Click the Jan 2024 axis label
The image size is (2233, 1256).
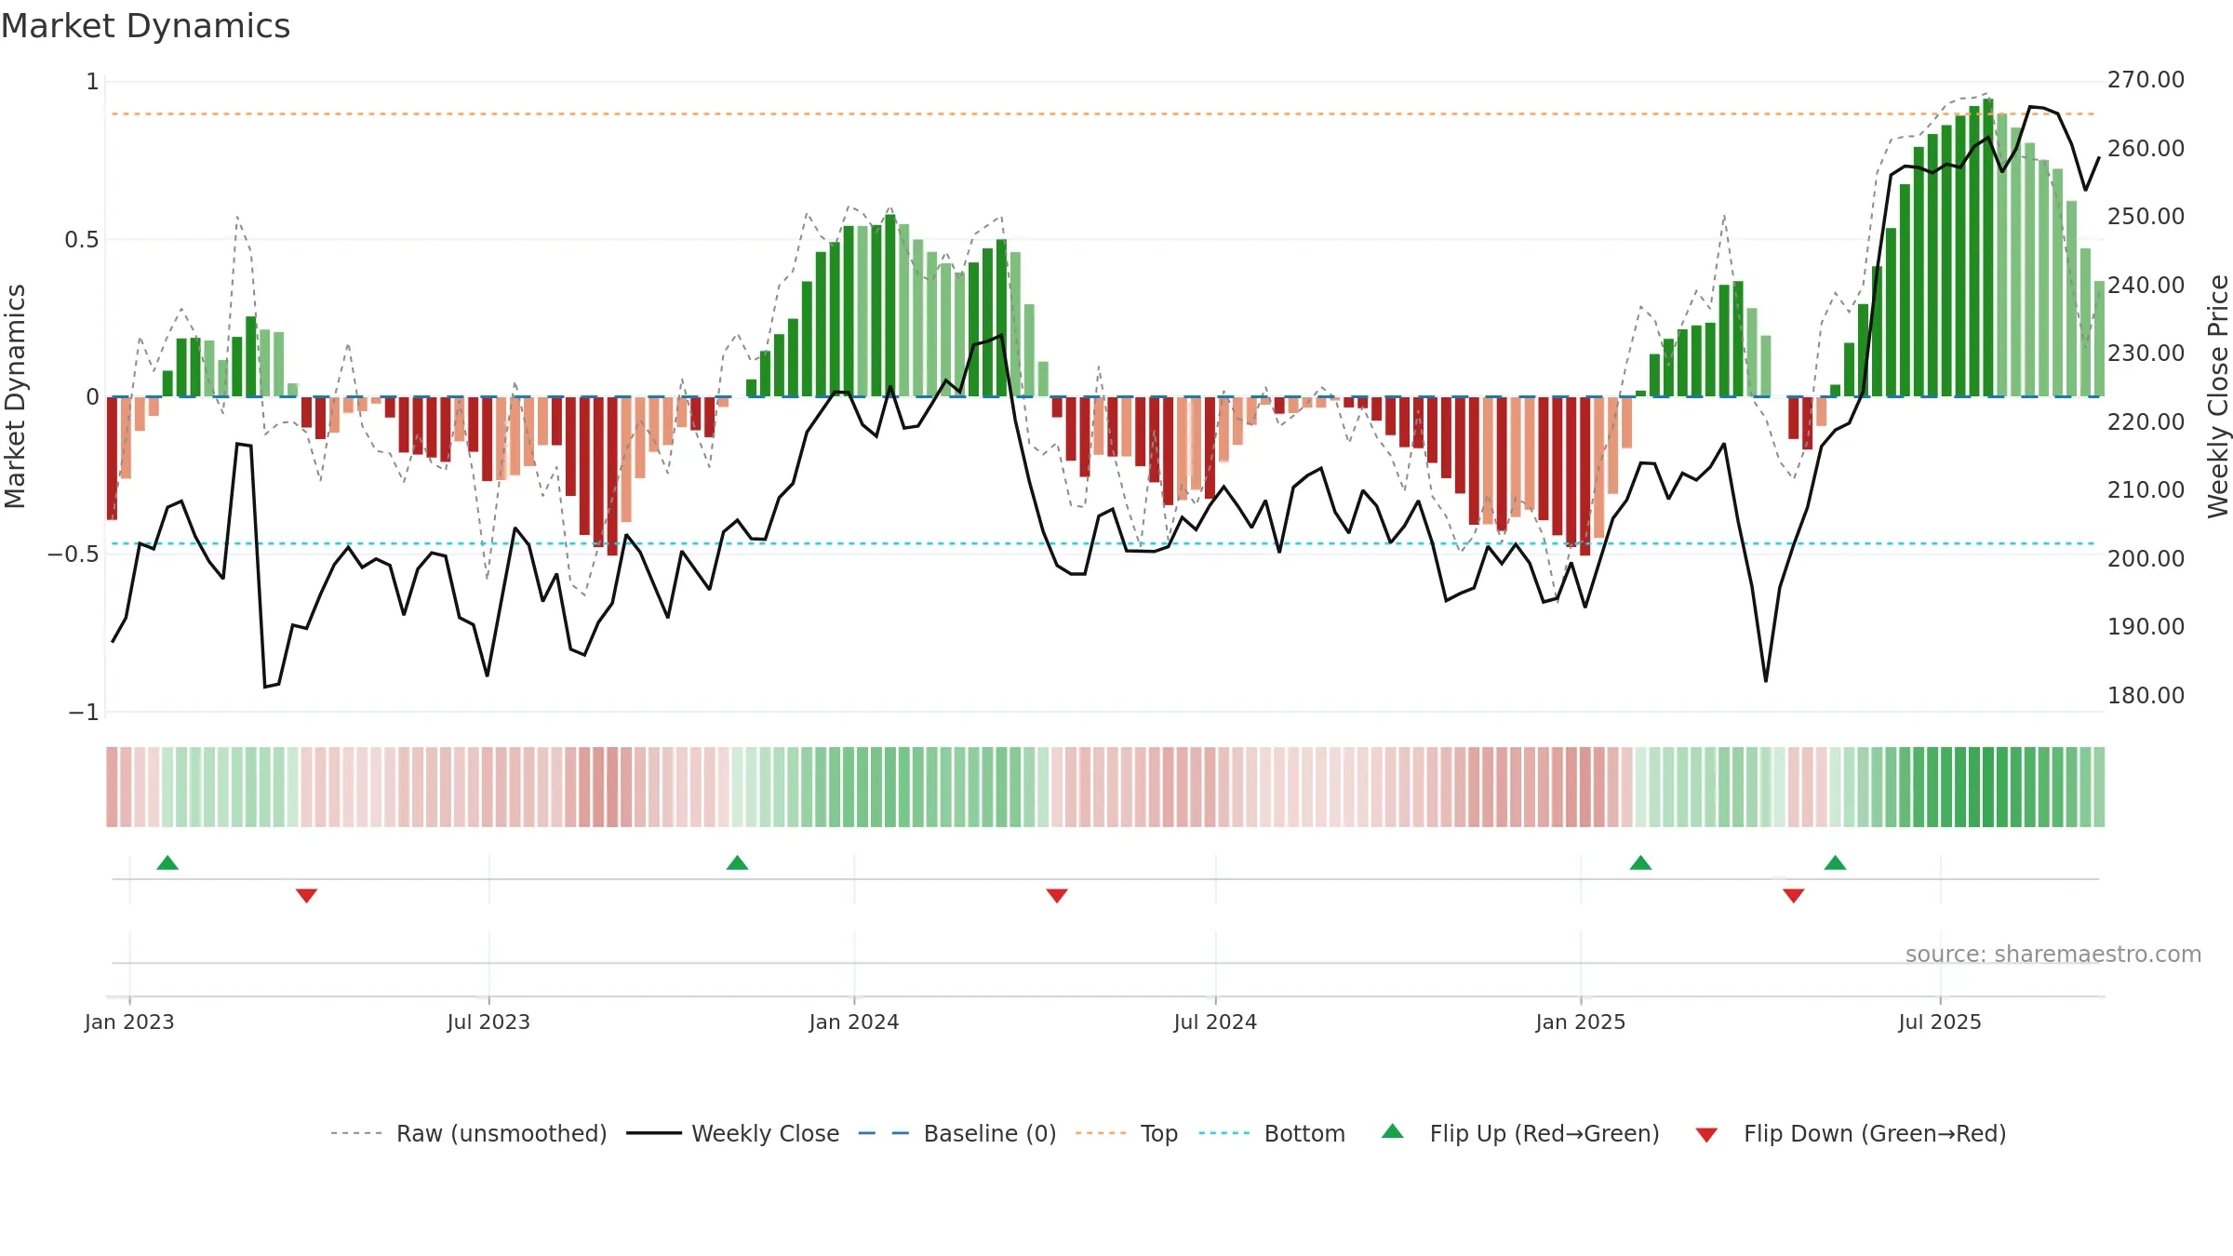(854, 1022)
